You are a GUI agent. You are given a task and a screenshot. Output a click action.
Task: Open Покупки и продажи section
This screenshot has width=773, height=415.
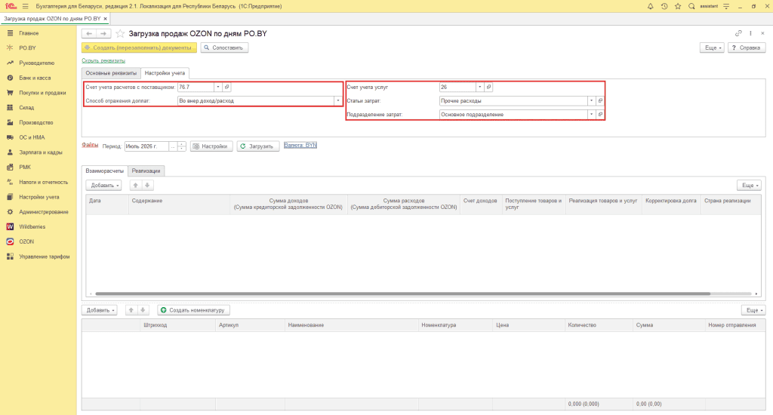point(42,93)
